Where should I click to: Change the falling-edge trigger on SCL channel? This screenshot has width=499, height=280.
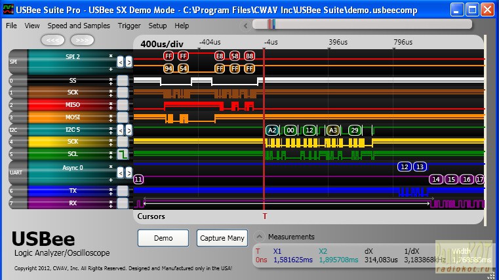click(123, 154)
